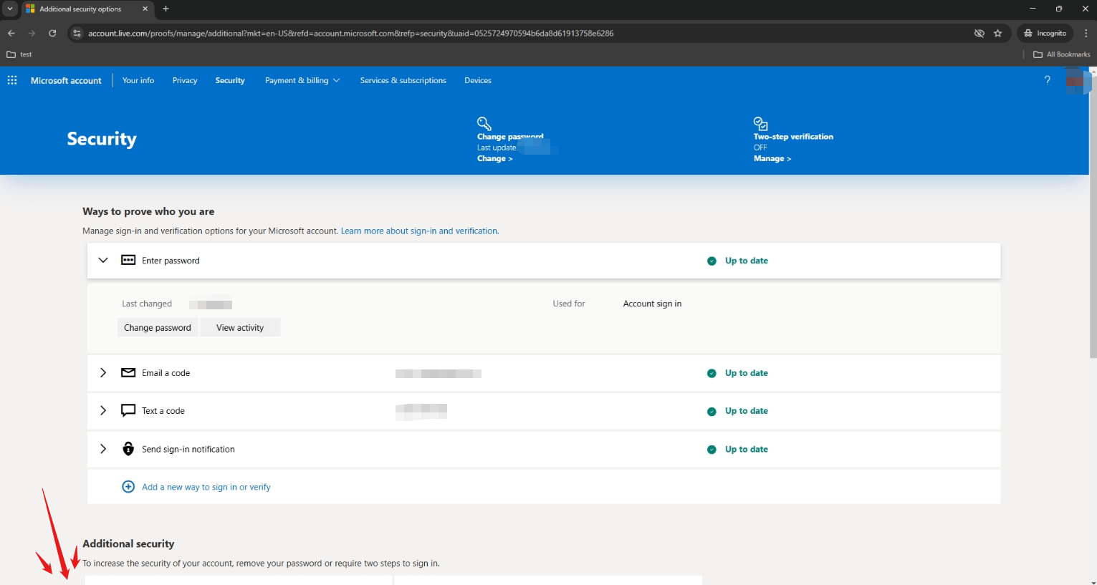Click the help question mark icon
This screenshot has height=585, width=1097.
[x=1047, y=80]
